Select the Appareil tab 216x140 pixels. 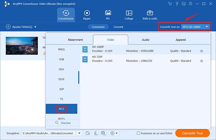point(181,40)
